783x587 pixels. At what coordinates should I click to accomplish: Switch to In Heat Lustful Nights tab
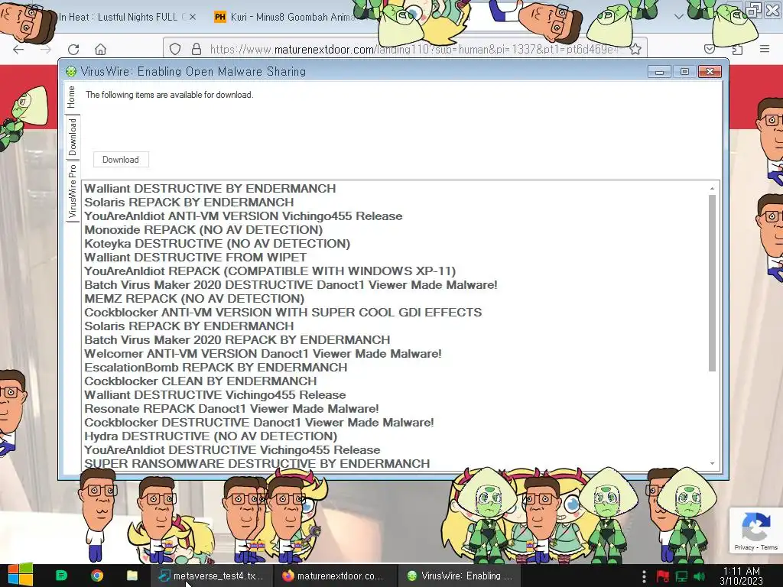tap(117, 17)
